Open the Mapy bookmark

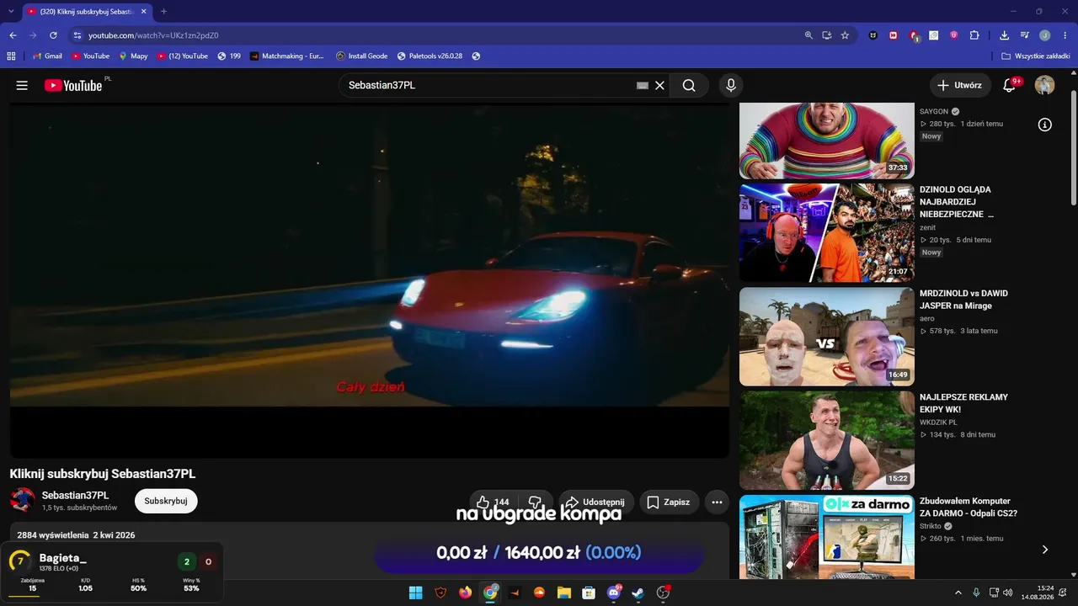(133, 56)
